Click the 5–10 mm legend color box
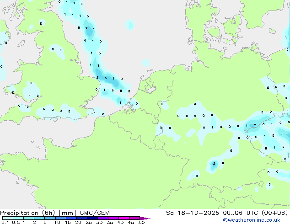The height and width of the screenshot is (224, 290). (x=50, y=218)
